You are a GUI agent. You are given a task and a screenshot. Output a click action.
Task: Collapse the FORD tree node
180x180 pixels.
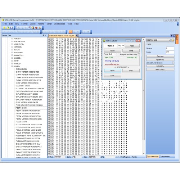coord(12,66)
